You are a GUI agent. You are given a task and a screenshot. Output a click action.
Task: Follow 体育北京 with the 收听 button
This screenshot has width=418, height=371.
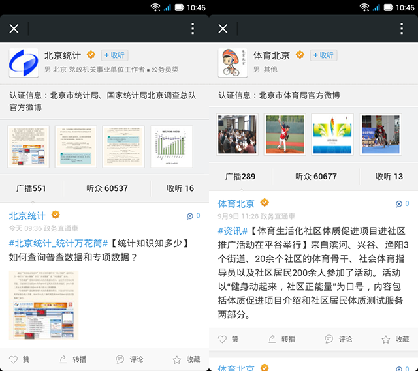click(x=323, y=55)
